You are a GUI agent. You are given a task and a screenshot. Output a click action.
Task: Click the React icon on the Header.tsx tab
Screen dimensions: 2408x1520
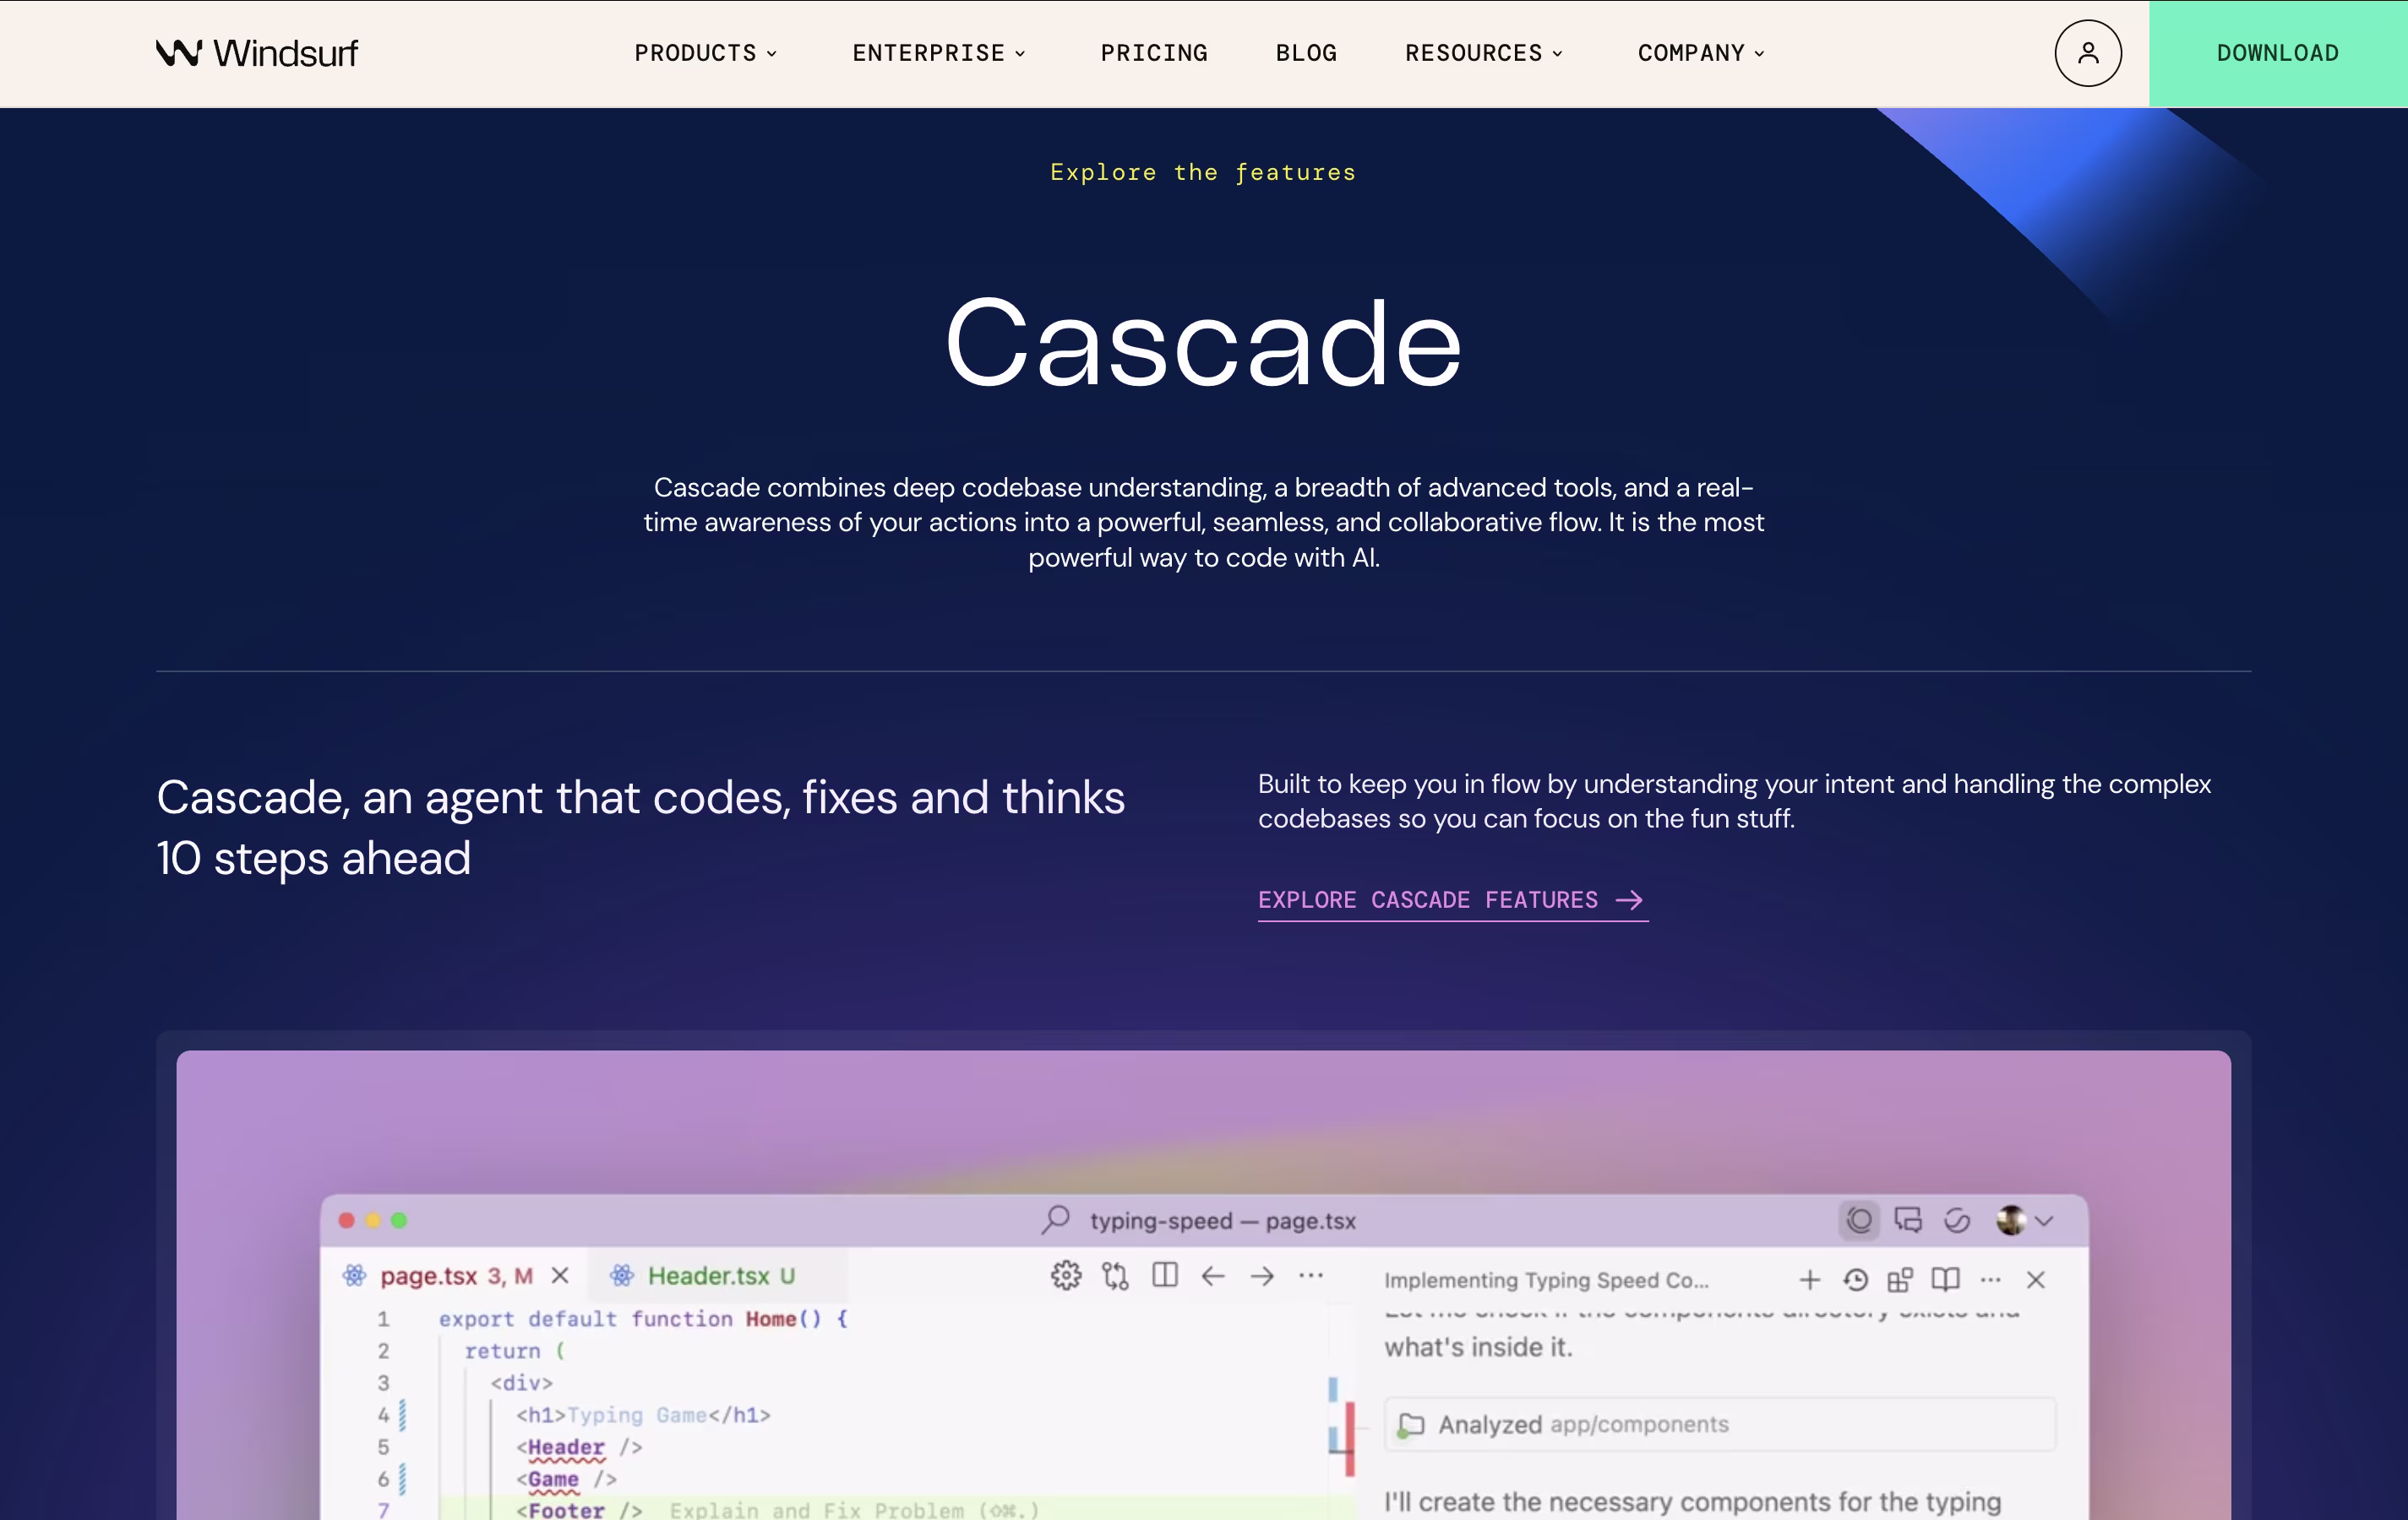coord(622,1275)
